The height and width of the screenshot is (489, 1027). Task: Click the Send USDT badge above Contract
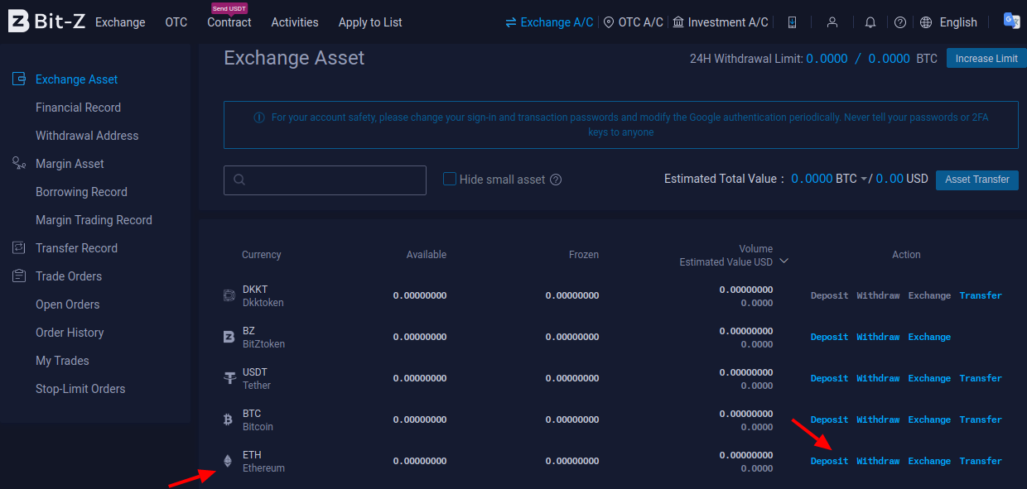[x=229, y=8]
